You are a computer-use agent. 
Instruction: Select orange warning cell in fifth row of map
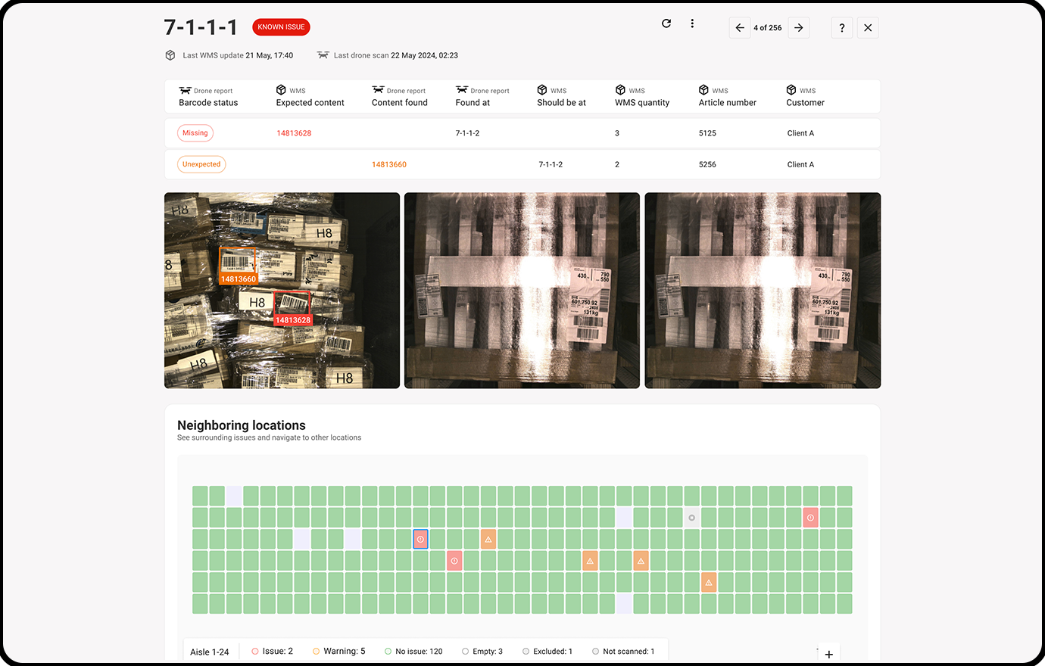point(709,582)
